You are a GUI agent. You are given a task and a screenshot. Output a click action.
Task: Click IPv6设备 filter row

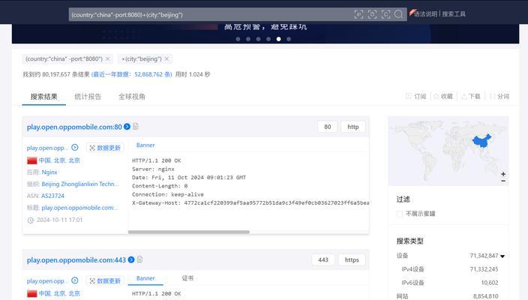point(449,283)
